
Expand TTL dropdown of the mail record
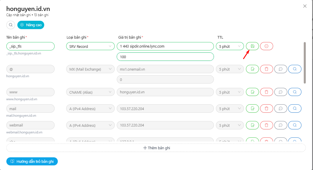(x=230, y=109)
